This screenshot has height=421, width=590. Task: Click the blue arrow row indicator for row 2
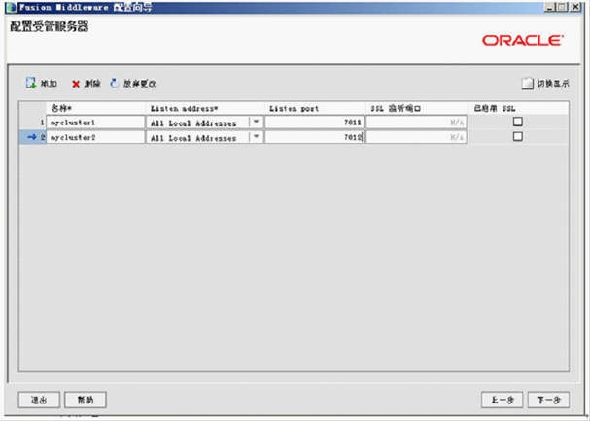(32, 138)
